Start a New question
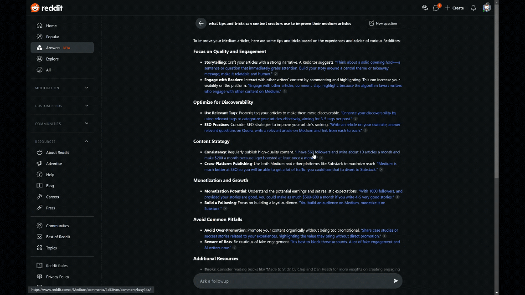Image resolution: width=525 pixels, height=295 pixels. coord(383,23)
